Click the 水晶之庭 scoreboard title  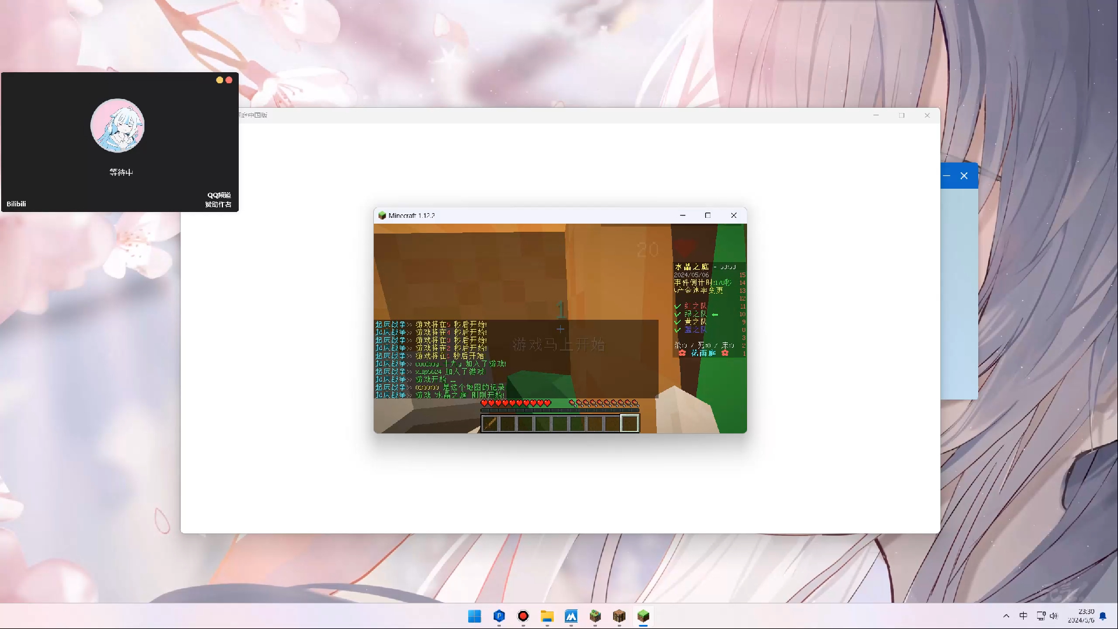(692, 267)
